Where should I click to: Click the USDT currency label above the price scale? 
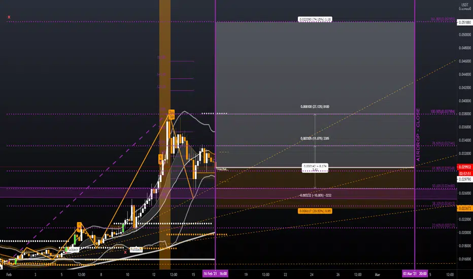pyautogui.click(x=465, y=5)
